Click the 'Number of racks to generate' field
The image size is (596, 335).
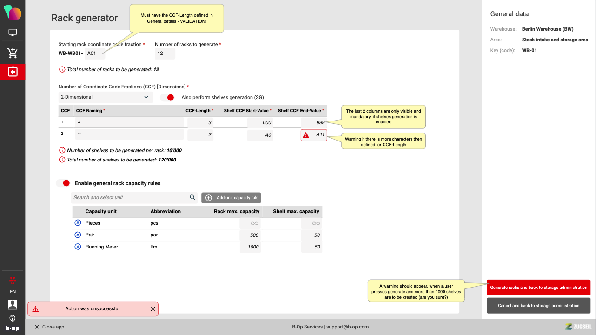click(165, 54)
